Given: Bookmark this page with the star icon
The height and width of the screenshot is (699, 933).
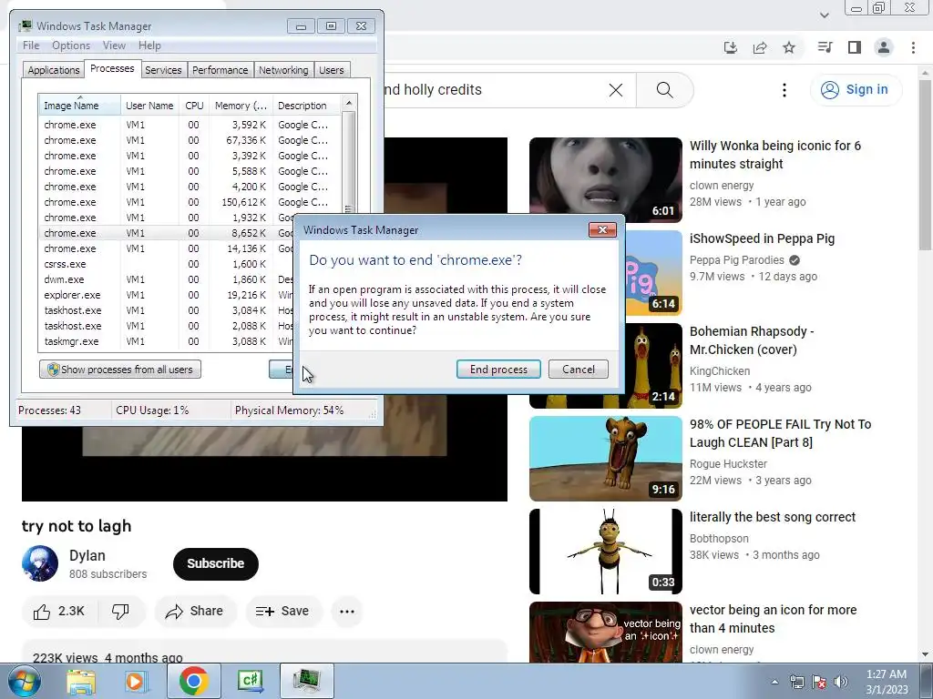Looking at the screenshot, I should (x=789, y=47).
